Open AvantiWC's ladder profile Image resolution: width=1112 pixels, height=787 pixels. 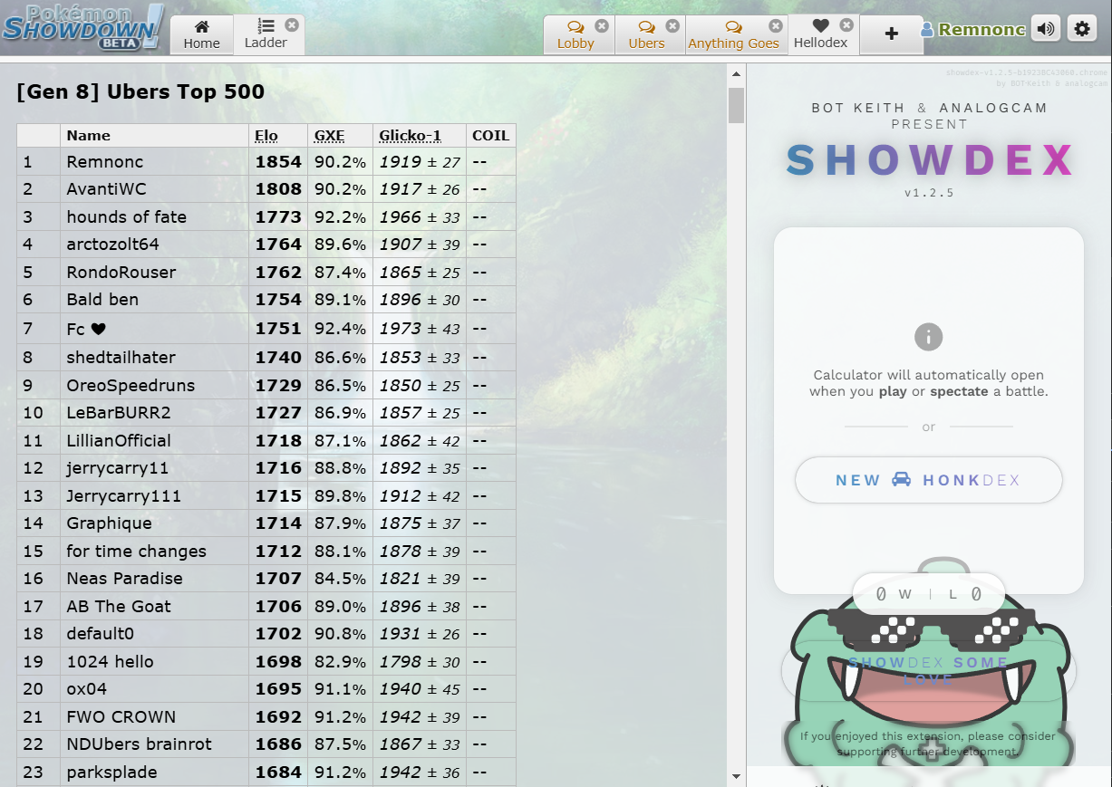click(x=106, y=189)
